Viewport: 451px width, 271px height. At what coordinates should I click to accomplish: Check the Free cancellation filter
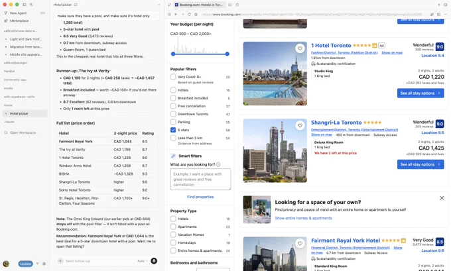pos(173,106)
